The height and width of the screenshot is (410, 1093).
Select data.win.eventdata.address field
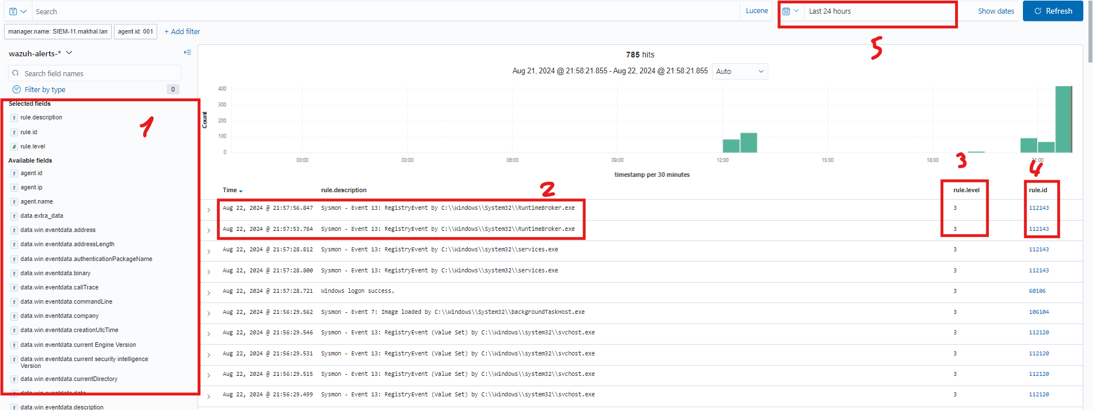[58, 230]
